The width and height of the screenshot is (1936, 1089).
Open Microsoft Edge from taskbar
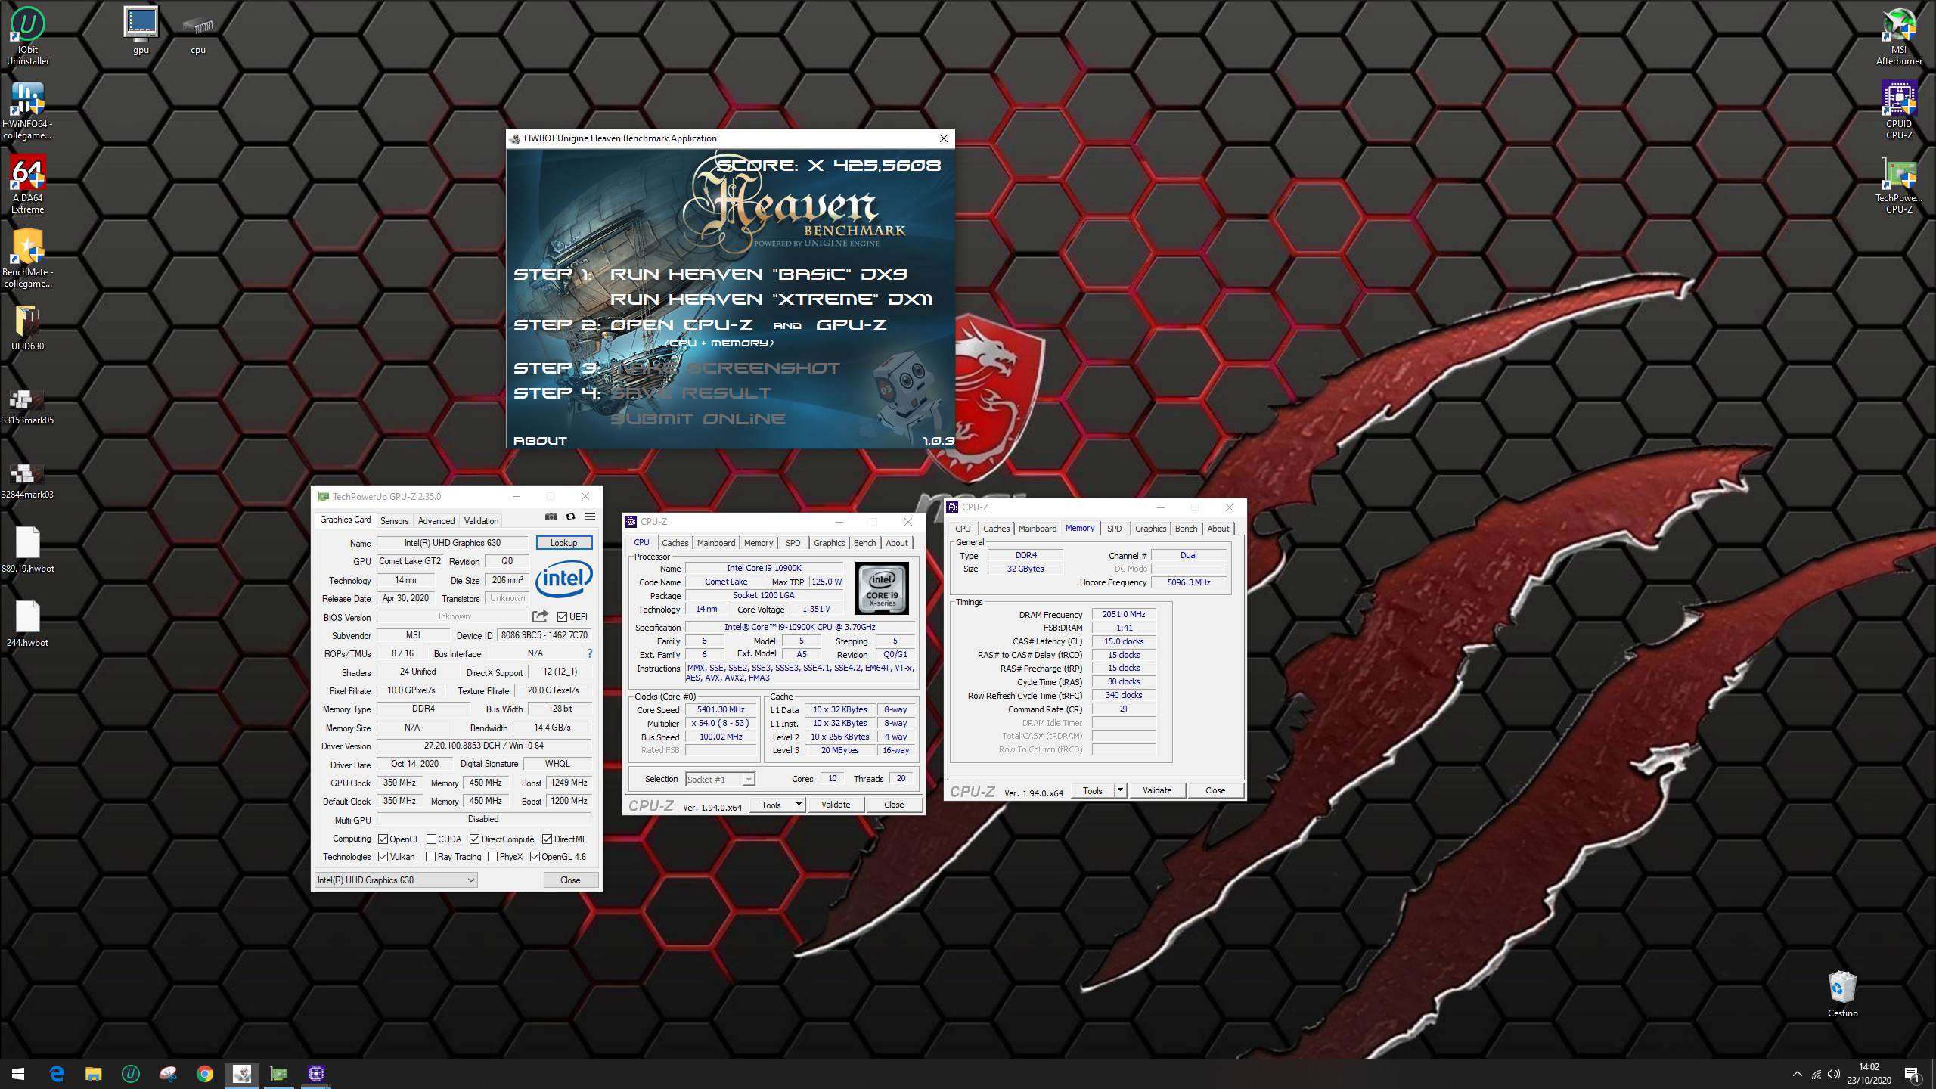(x=57, y=1074)
